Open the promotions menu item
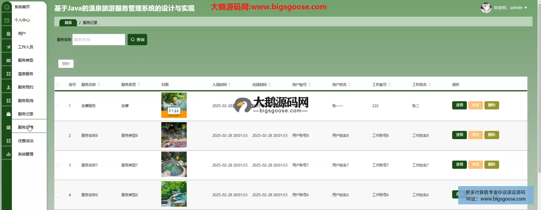Screen dimensions: 541x210 26,141
